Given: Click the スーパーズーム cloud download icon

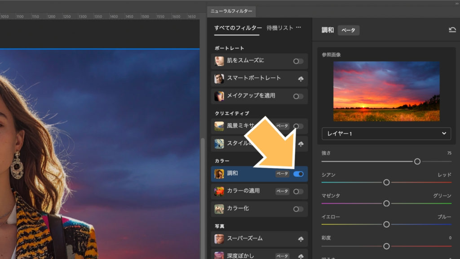Looking at the screenshot, I should click(x=301, y=239).
